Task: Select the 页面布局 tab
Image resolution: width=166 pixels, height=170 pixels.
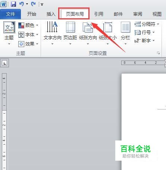Action: pos(75,14)
